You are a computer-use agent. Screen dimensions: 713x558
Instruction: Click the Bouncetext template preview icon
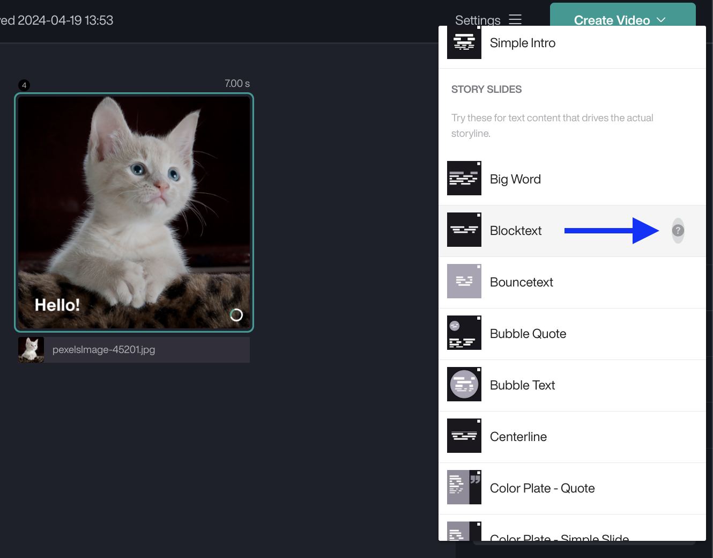tap(464, 281)
